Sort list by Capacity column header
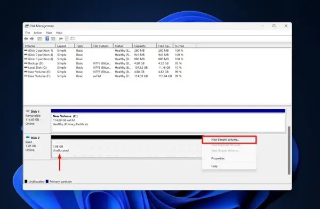The image size is (320, 209). click(145, 46)
